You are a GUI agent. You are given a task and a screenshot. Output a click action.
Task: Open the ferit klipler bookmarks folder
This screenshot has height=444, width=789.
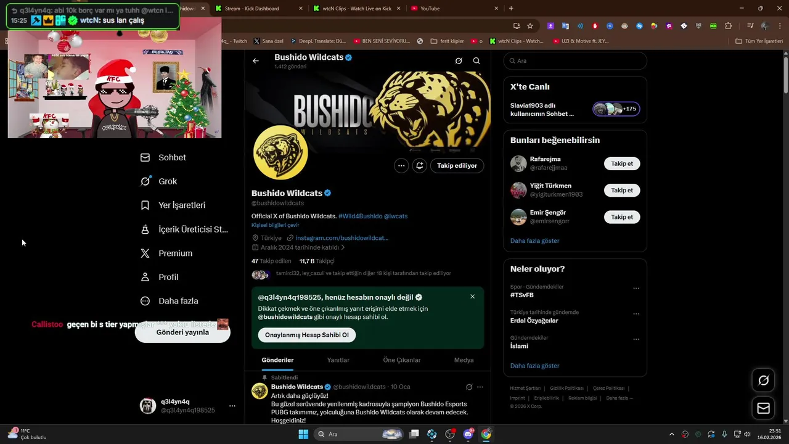pos(446,41)
